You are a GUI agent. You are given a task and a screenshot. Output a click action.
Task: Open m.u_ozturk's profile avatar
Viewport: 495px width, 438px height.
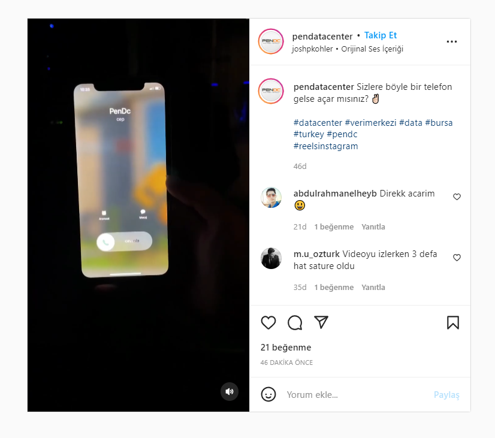click(x=271, y=258)
